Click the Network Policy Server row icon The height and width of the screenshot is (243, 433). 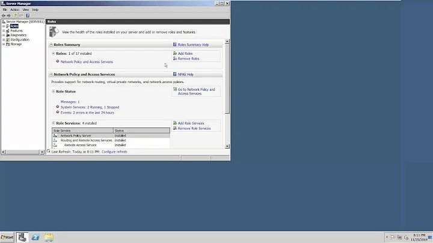tap(55, 135)
